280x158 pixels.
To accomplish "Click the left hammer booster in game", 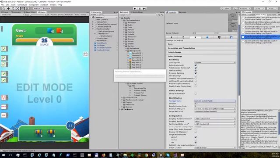I will tap(38, 133).
